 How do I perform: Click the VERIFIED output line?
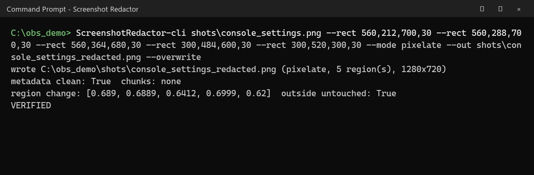[31, 105]
